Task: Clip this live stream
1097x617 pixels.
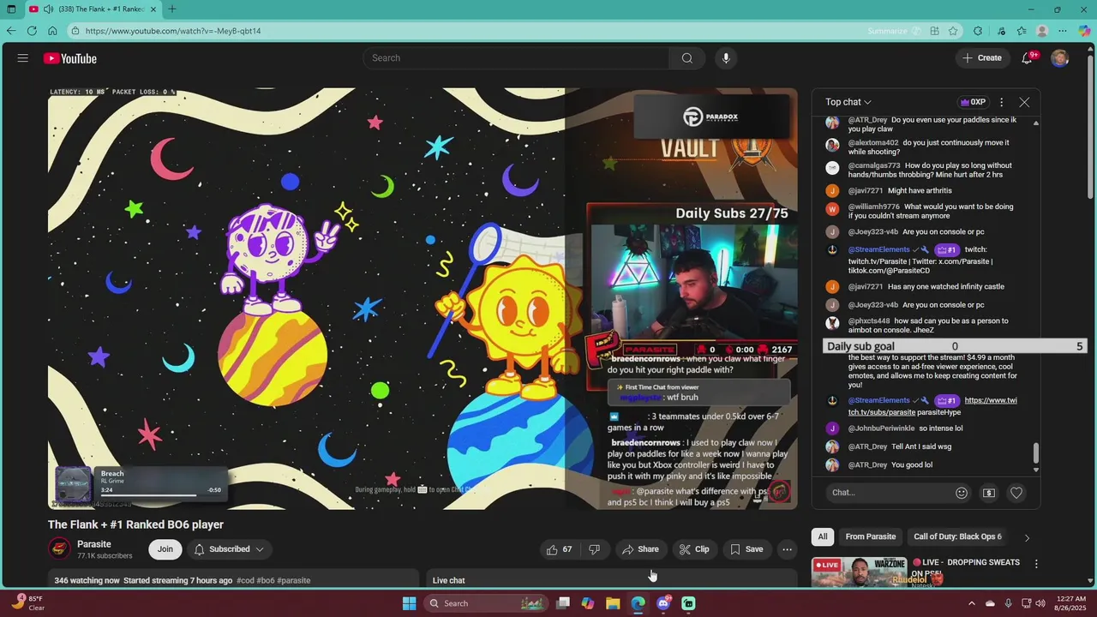Action: point(694,549)
